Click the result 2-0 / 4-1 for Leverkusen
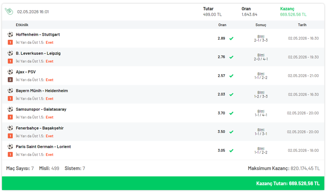327x193 pixels. pos(261,59)
